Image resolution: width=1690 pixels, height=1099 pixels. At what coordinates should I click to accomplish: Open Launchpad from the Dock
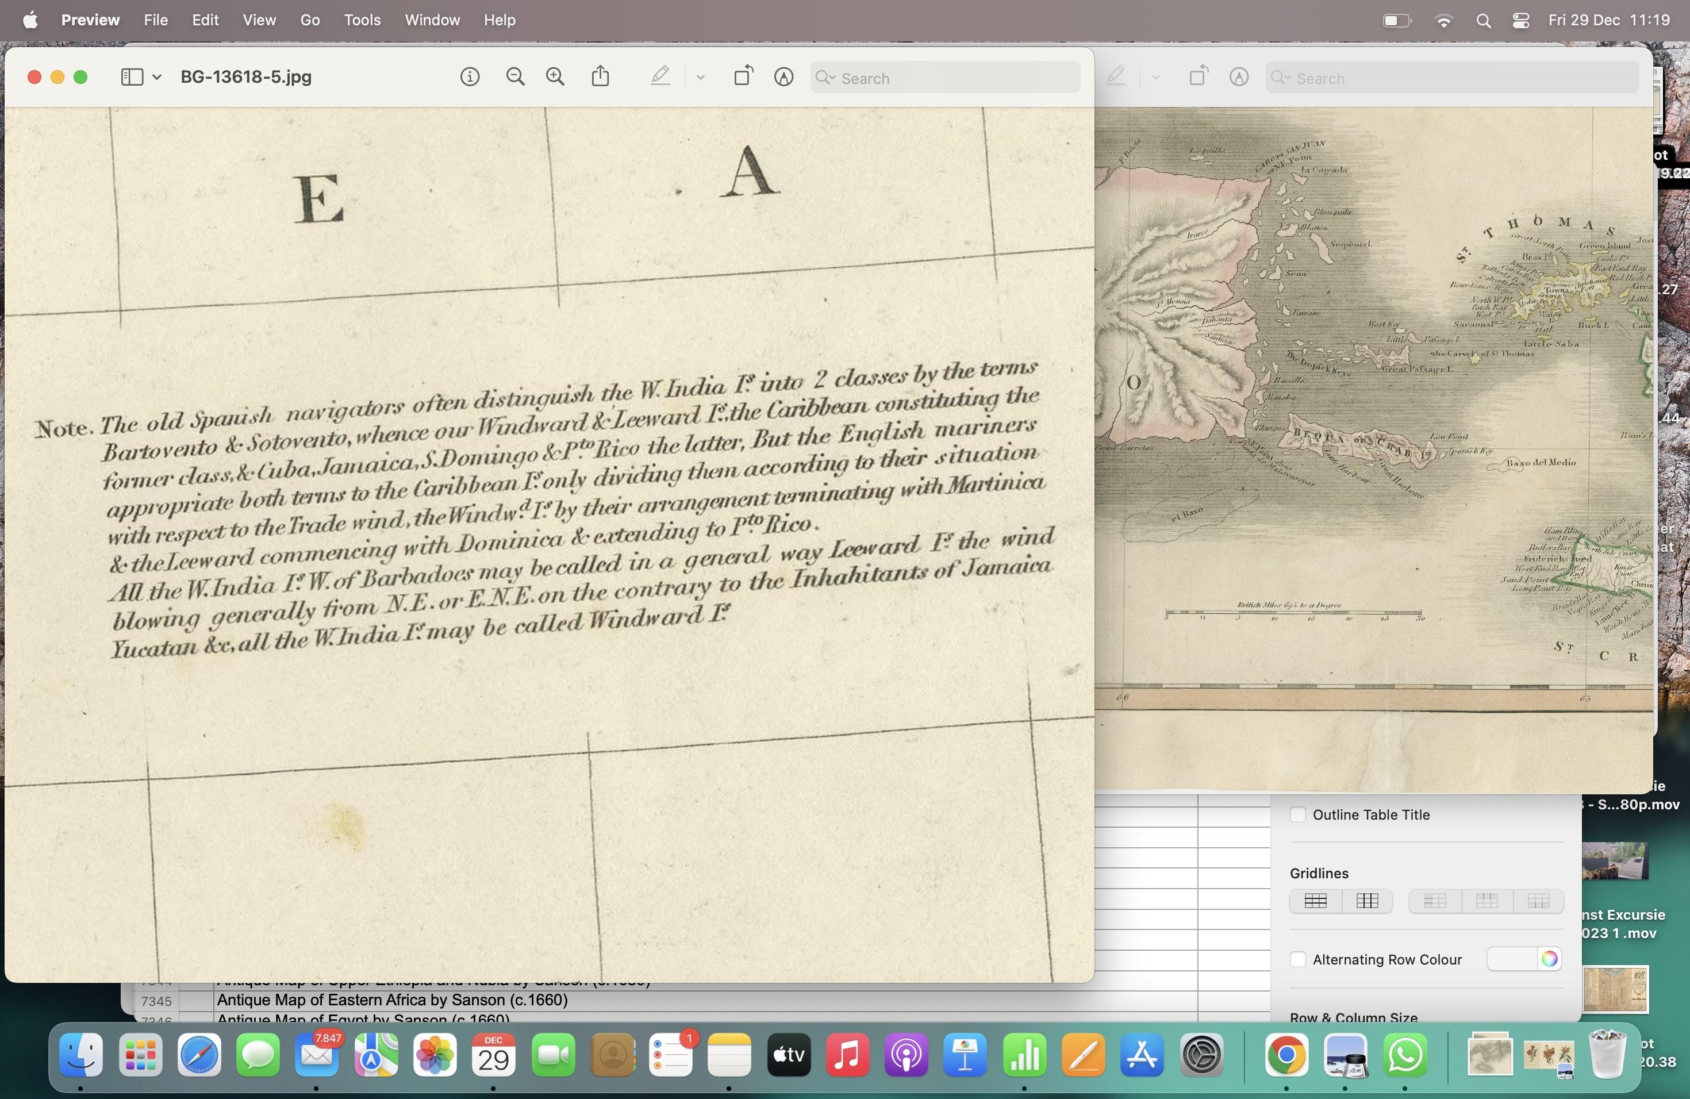[x=140, y=1055]
